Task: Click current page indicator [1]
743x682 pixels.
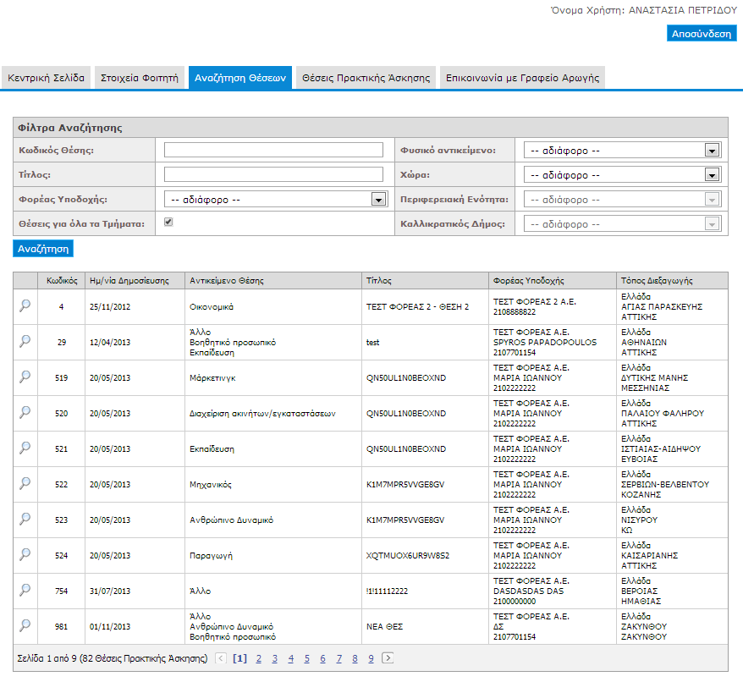Action: pyautogui.click(x=239, y=658)
